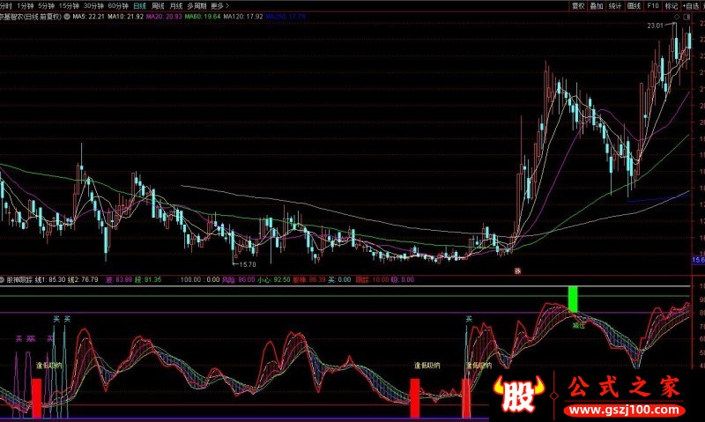Viewport: 705px width, 422px height.
Task: Click the green 减仓 signal bar
Action: click(x=573, y=299)
